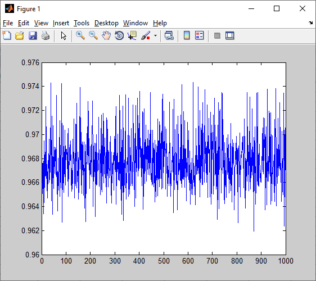Click the dock figure arrow at the menu bar's end
Image resolution: width=316 pixels, height=281 pixels.
click(x=310, y=23)
